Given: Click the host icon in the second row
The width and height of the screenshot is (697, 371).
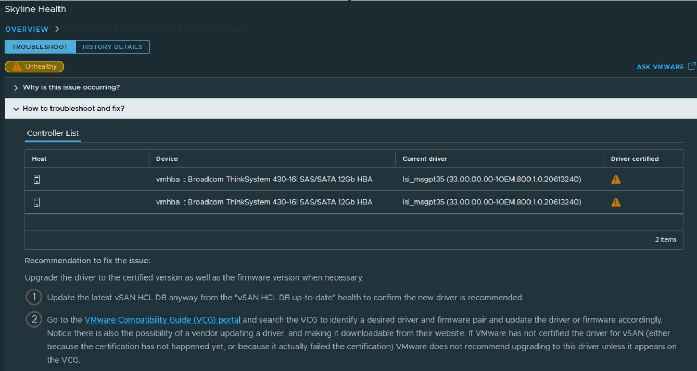Looking at the screenshot, I should coord(36,202).
